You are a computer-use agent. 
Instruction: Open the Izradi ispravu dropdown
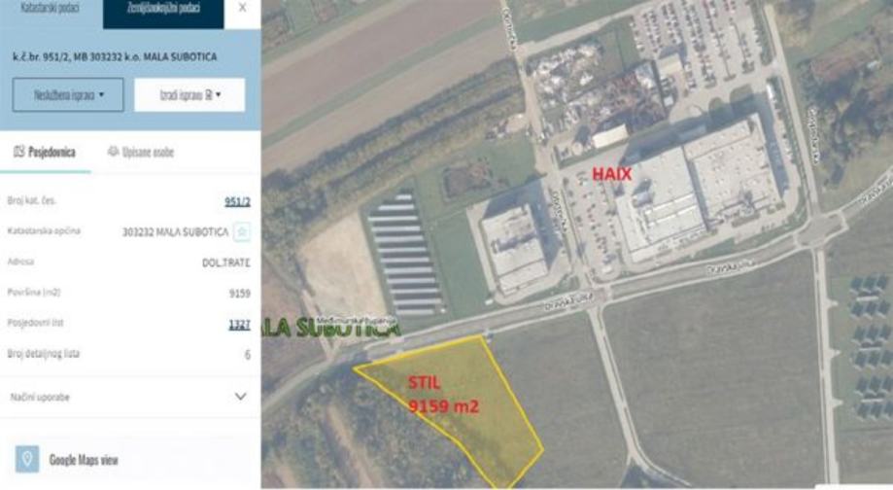tap(189, 94)
